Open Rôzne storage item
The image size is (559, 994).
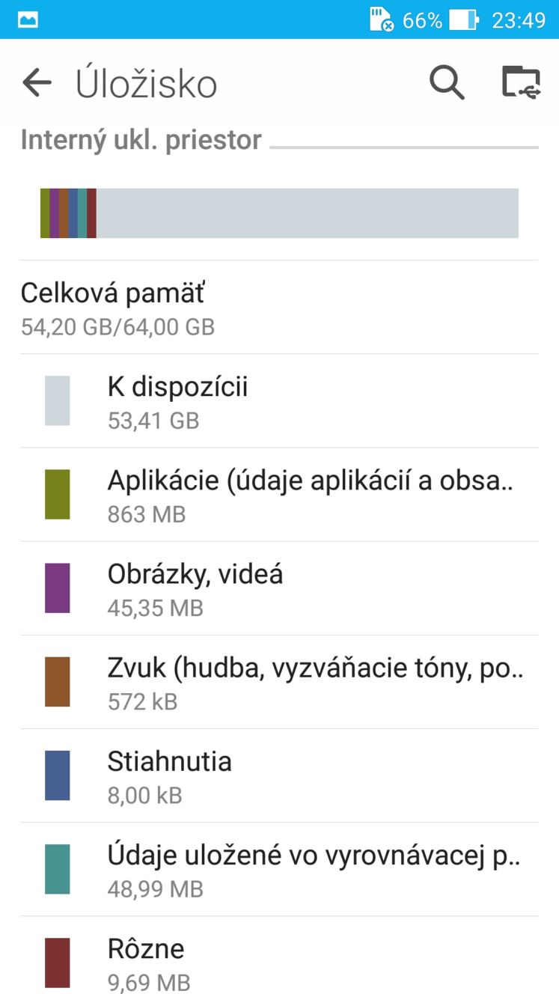279,956
